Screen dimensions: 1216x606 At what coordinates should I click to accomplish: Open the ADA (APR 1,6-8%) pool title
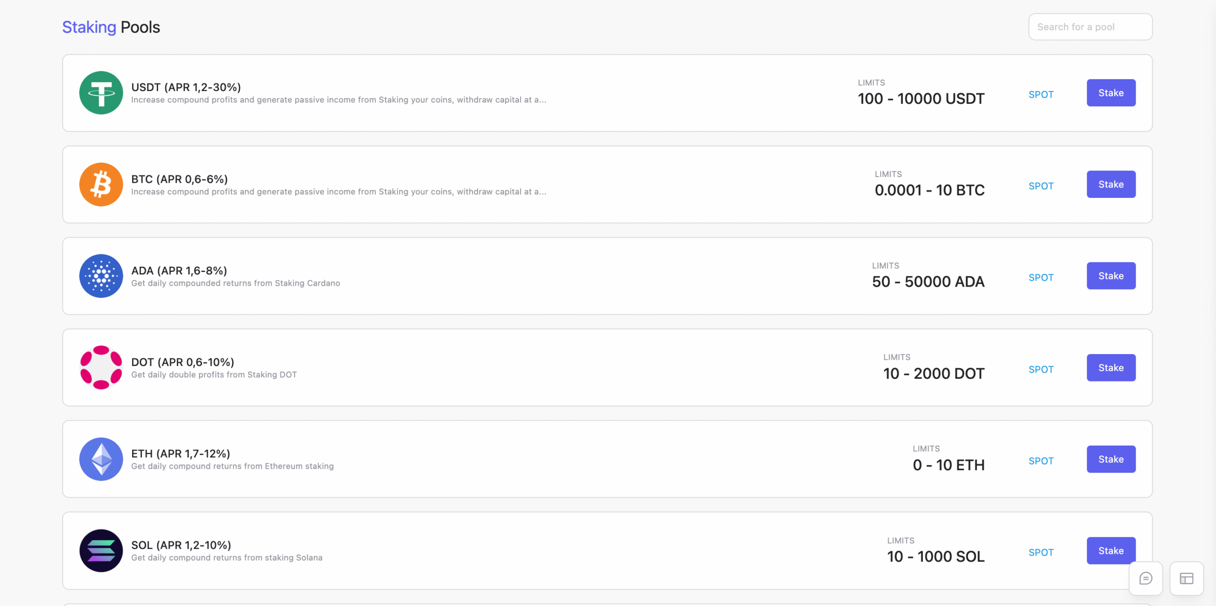pyautogui.click(x=179, y=270)
